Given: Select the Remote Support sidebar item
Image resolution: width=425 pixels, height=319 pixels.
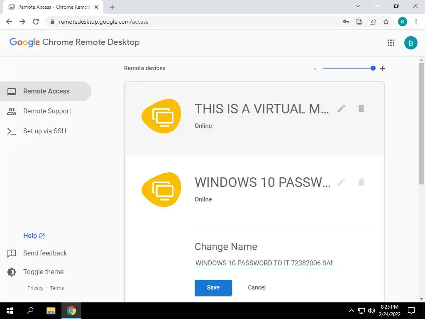Looking at the screenshot, I should 46,111.
